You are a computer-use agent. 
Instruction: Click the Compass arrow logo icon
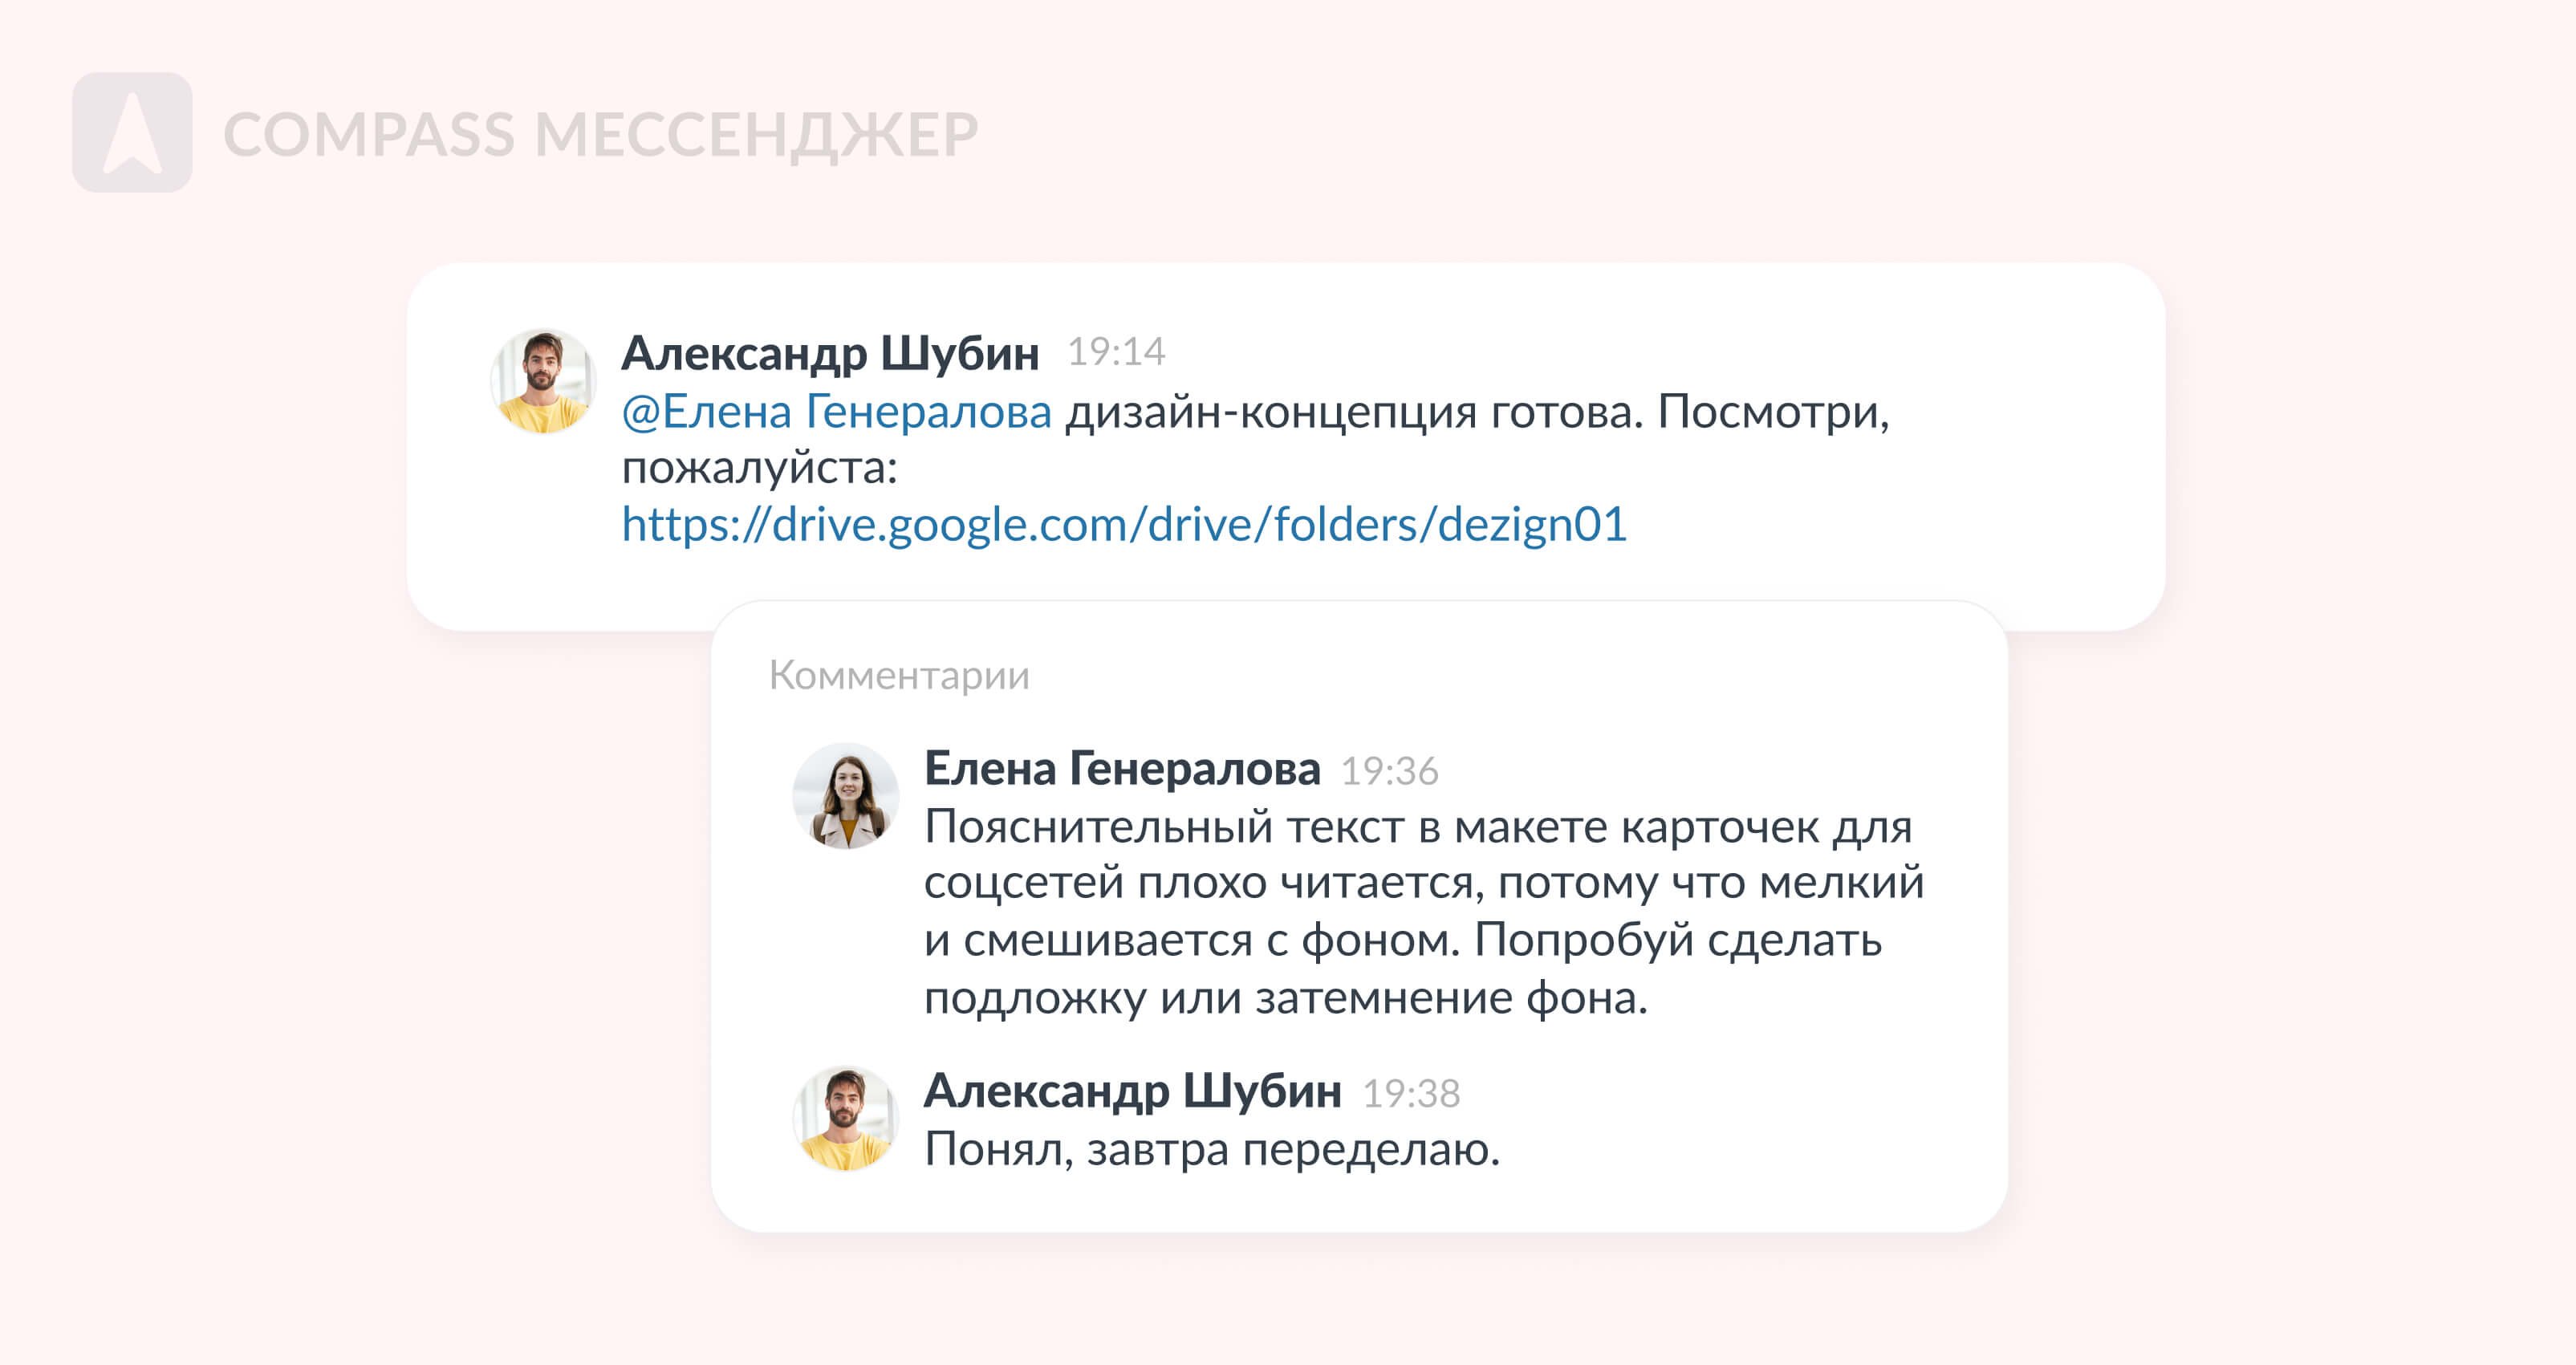click(132, 132)
